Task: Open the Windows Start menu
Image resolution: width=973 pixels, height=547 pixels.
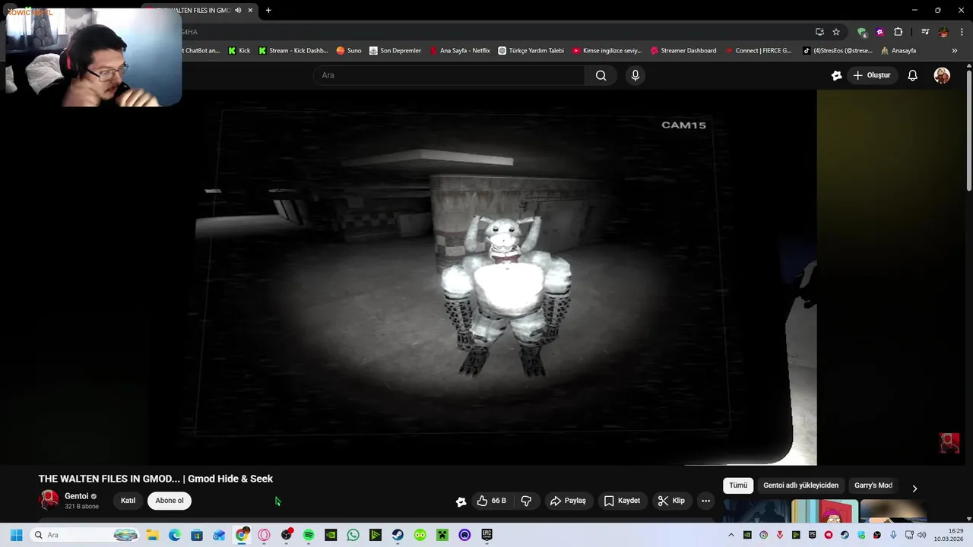Action: (16, 535)
